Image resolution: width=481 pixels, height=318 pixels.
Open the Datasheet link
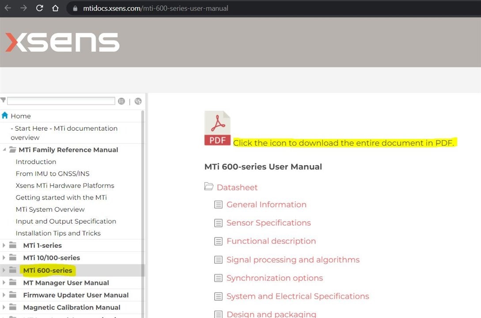coord(237,187)
